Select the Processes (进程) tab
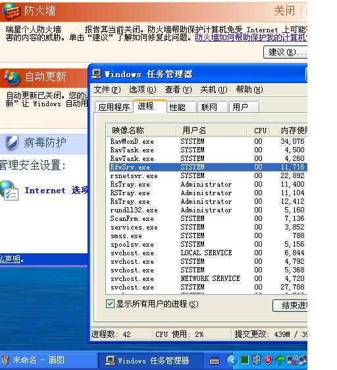 tap(150, 106)
